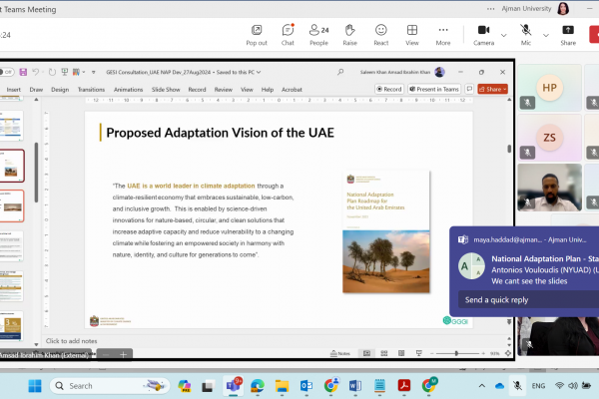
Task: Switch to the Slide Show tab
Action: tap(166, 89)
